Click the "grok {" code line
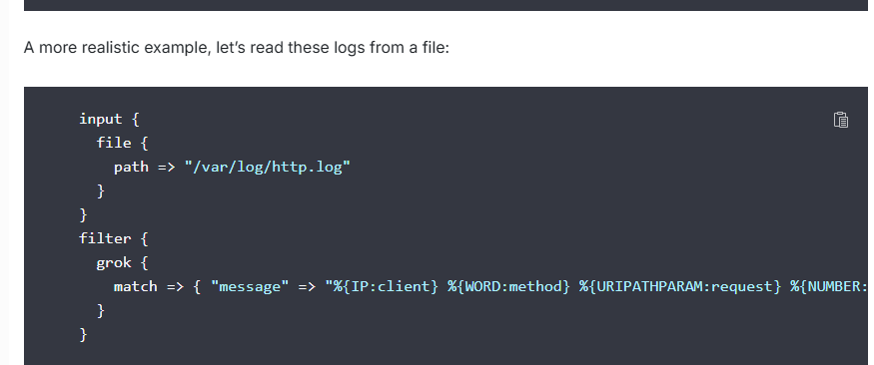 click(122, 262)
